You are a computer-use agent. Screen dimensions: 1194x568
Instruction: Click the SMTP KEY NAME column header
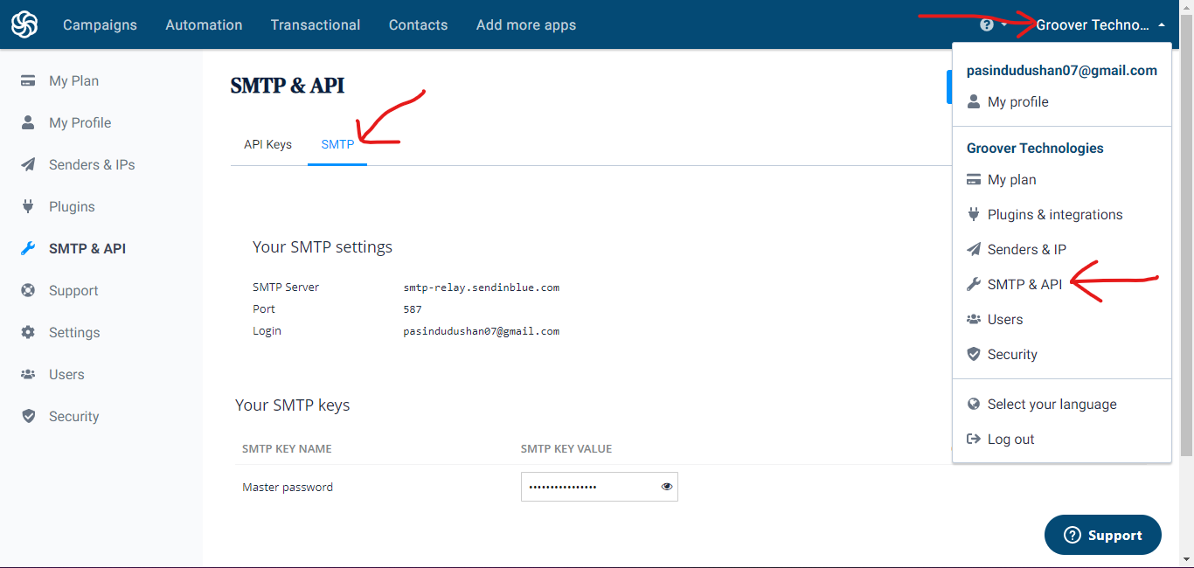(x=287, y=448)
